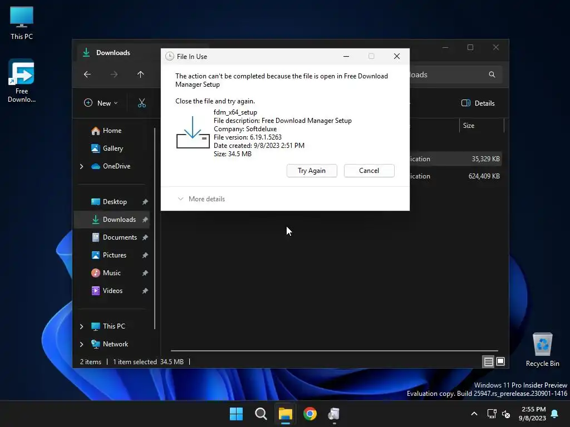Go up one folder level

point(141,75)
